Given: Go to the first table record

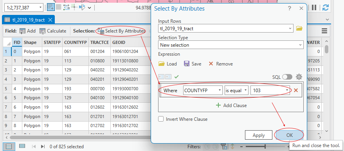Looking at the screenshot, I should [x=34, y=146].
